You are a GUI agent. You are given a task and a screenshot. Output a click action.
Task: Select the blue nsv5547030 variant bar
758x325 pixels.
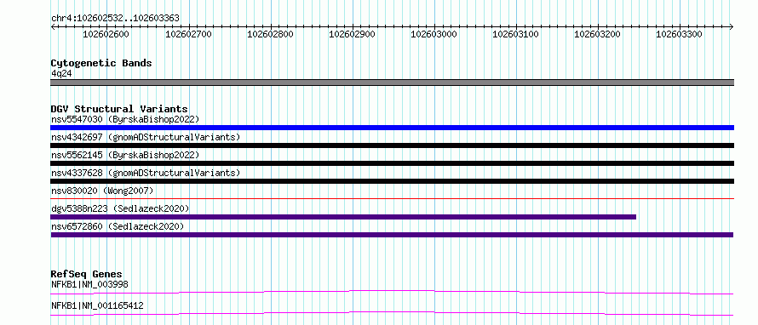(x=392, y=128)
